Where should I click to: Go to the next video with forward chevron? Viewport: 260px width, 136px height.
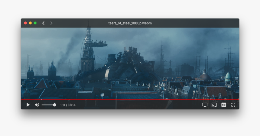point(51,23)
